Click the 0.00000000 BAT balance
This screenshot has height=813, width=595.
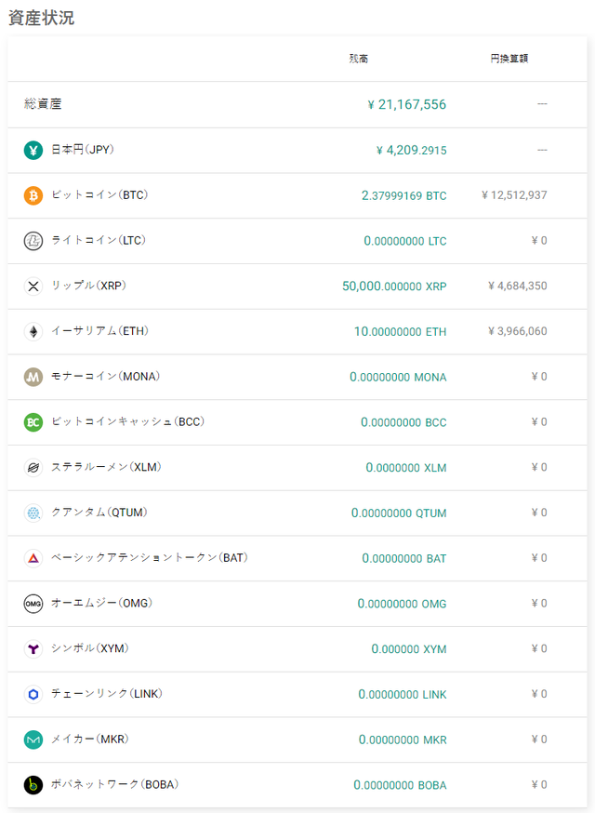tap(404, 558)
